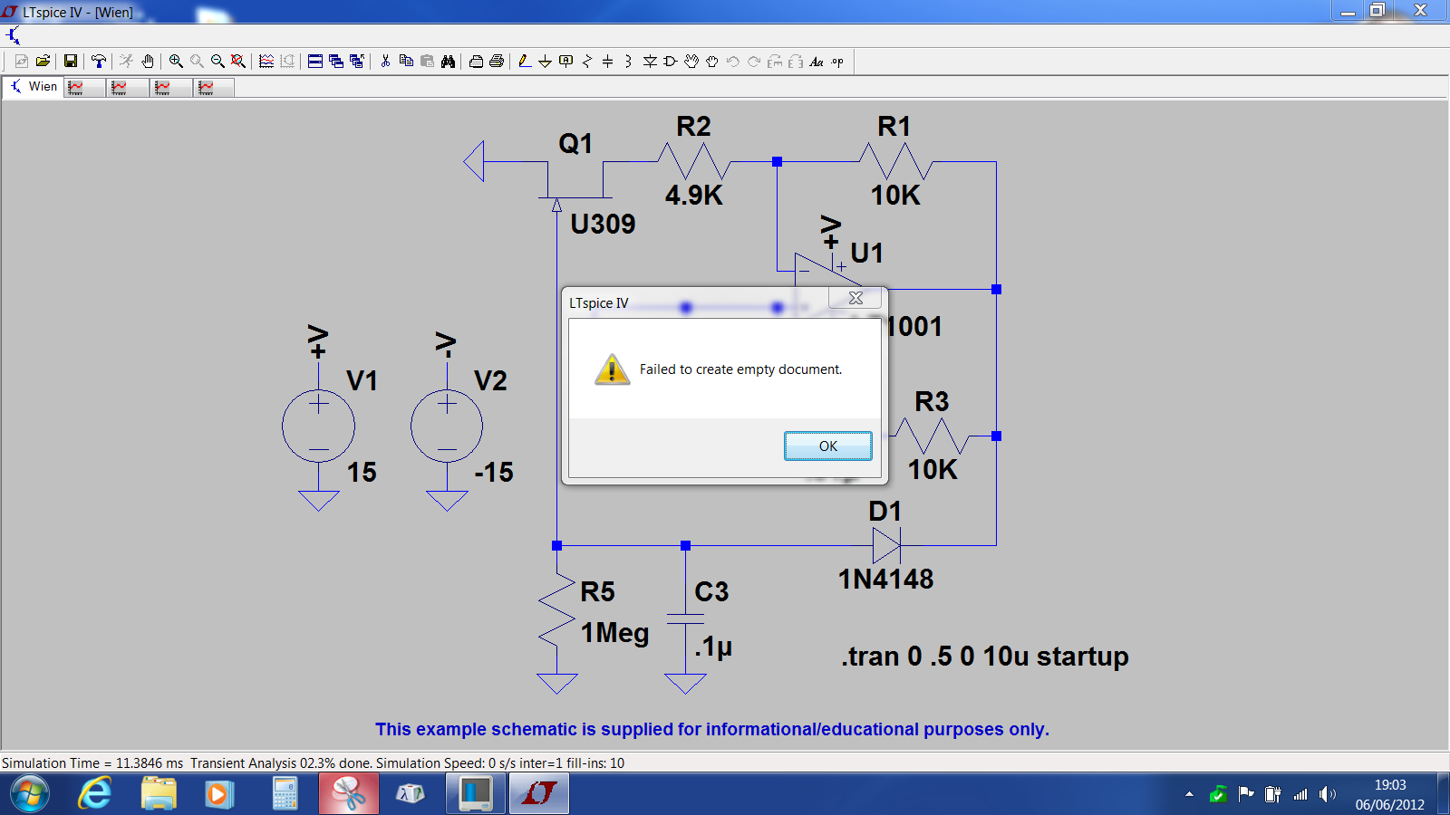Viewport: 1450px width, 815px height.
Task: Save the schematic with the floppy icon
Action: [71, 62]
